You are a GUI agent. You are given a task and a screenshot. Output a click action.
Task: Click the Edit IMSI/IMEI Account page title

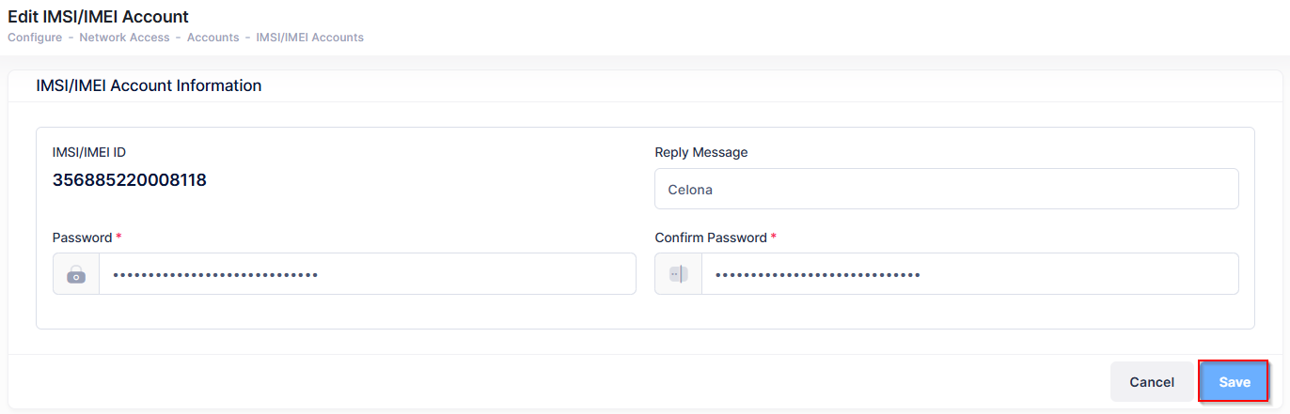98,17
